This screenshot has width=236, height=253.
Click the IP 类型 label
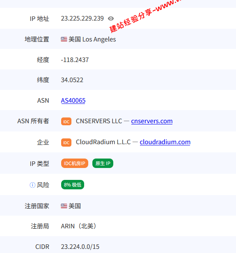pos(39,163)
